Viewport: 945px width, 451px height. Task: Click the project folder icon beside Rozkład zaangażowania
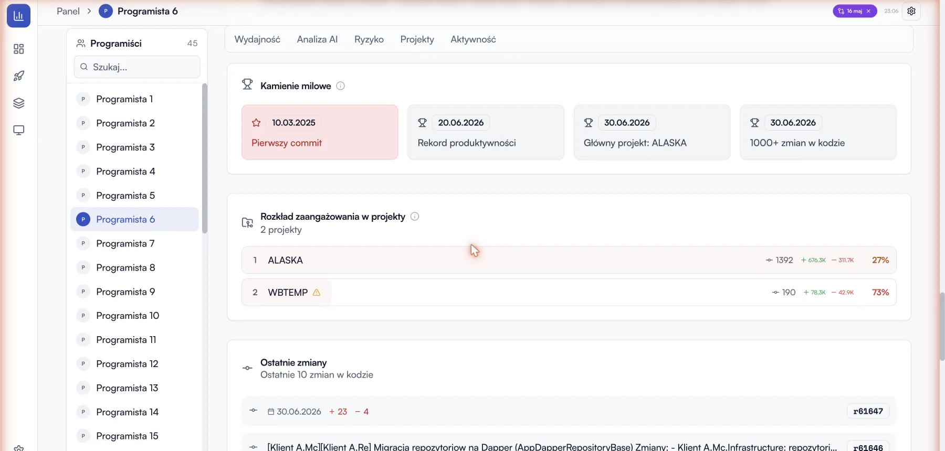(x=247, y=223)
